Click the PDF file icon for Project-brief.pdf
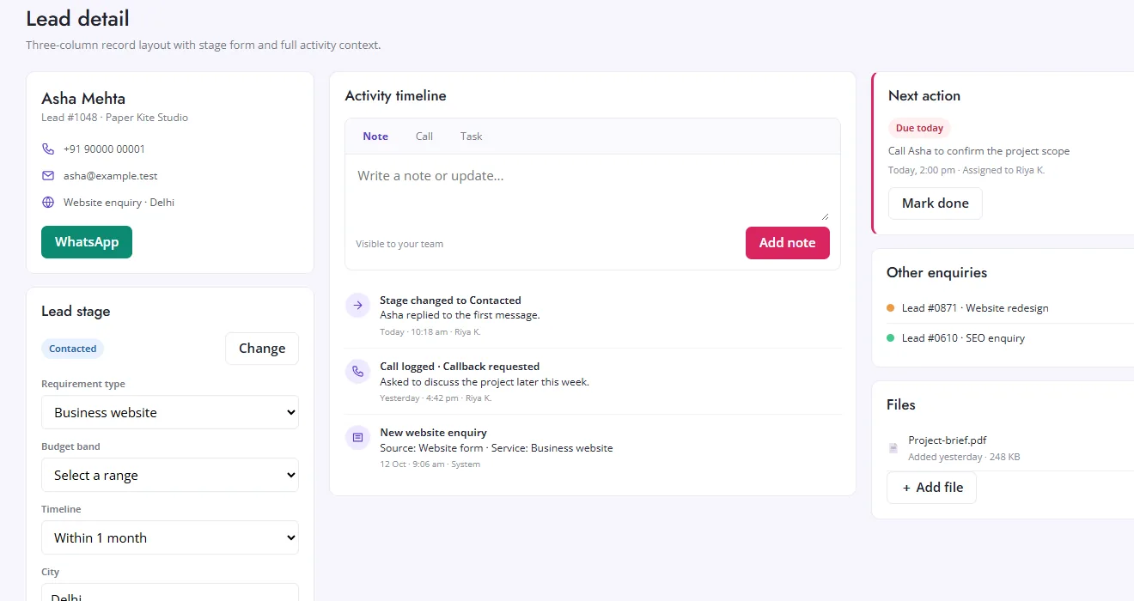 click(x=893, y=448)
